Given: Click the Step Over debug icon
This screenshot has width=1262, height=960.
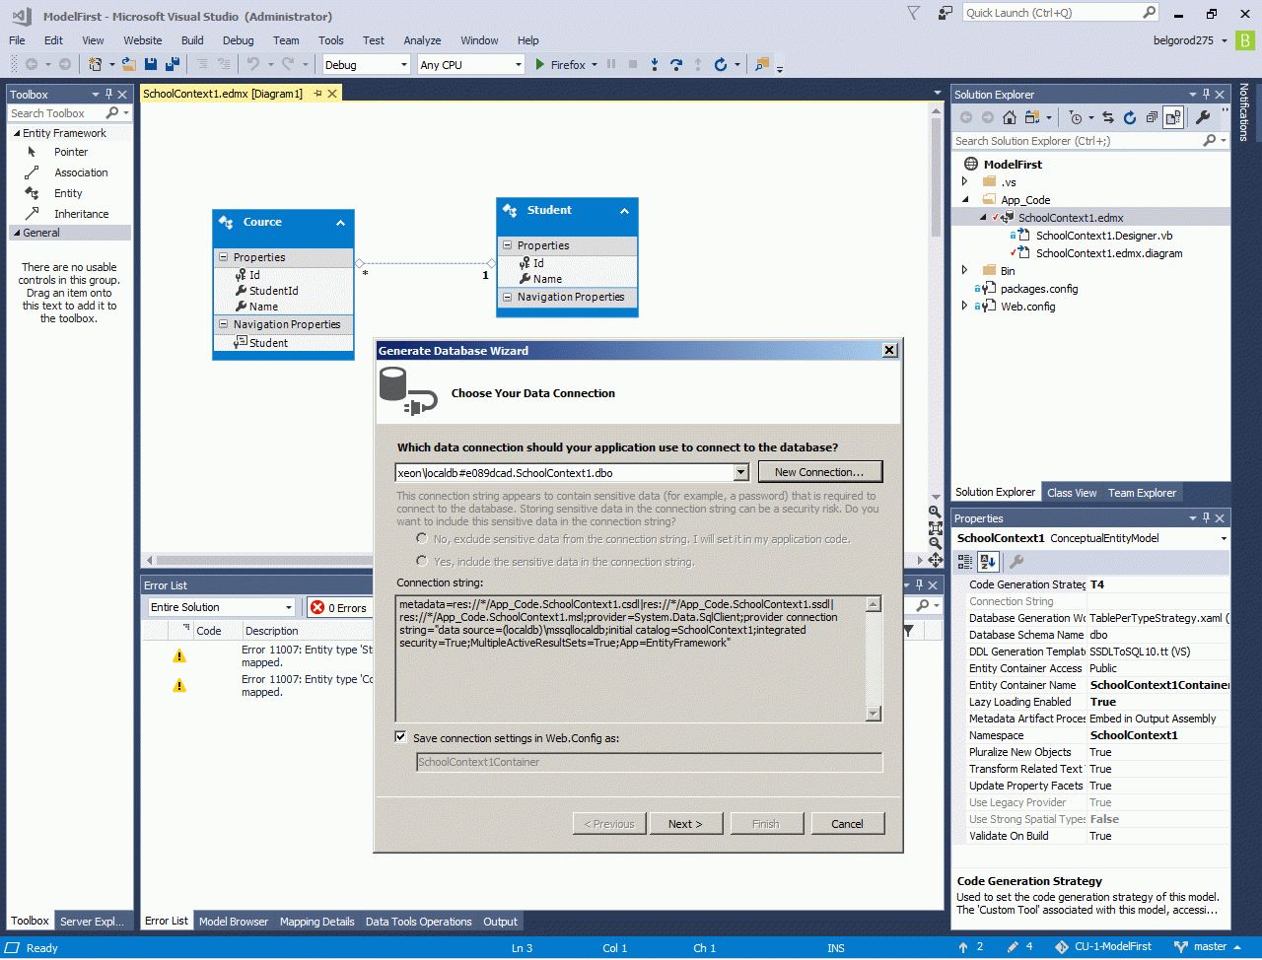Looking at the screenshot, I should point(676,64).
